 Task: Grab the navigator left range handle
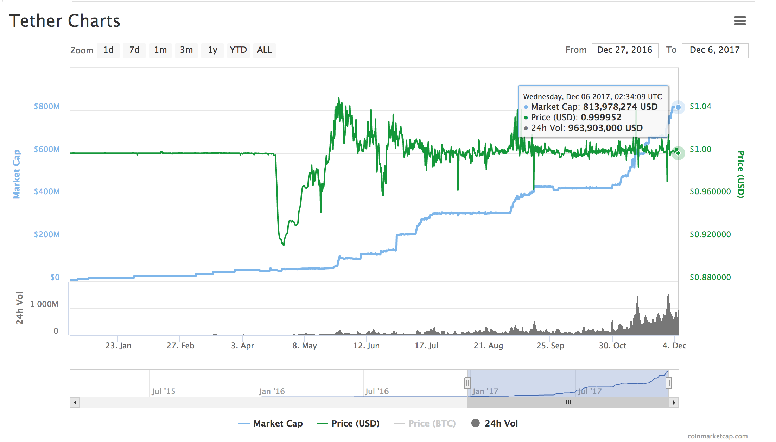coord(467,383)
